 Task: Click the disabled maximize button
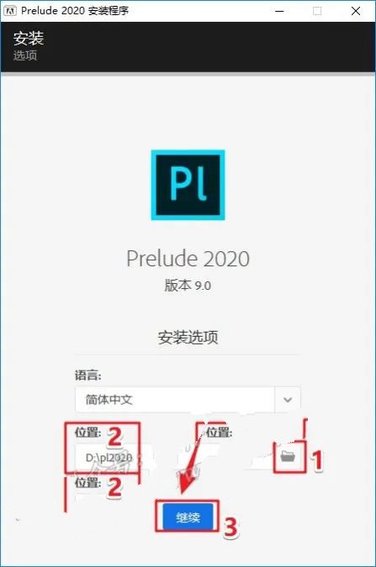(x=317, y=11)
